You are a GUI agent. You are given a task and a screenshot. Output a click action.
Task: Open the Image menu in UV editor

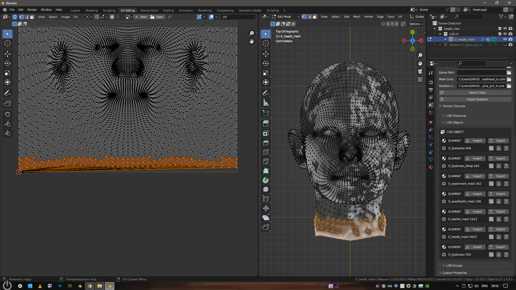(65, 17)
